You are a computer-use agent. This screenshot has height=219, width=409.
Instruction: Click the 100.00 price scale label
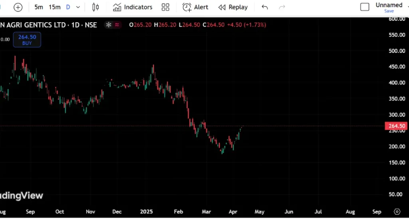point(397,178)
